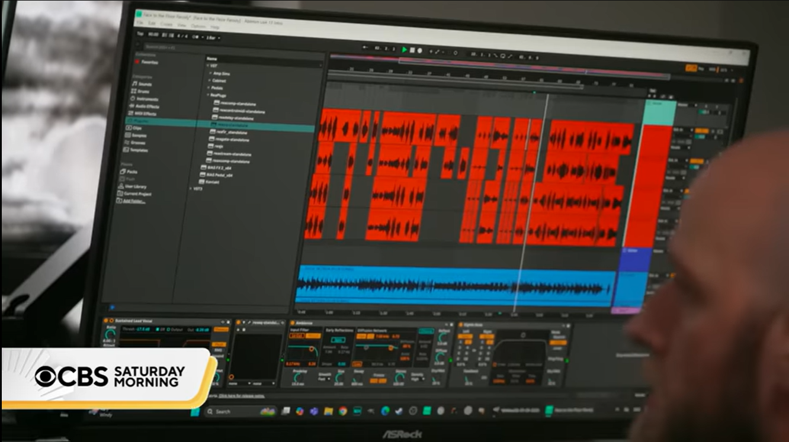Adjust the Ratio knob on compressor
This screenshot has height=442, width=789.
[x=110, y=335]
